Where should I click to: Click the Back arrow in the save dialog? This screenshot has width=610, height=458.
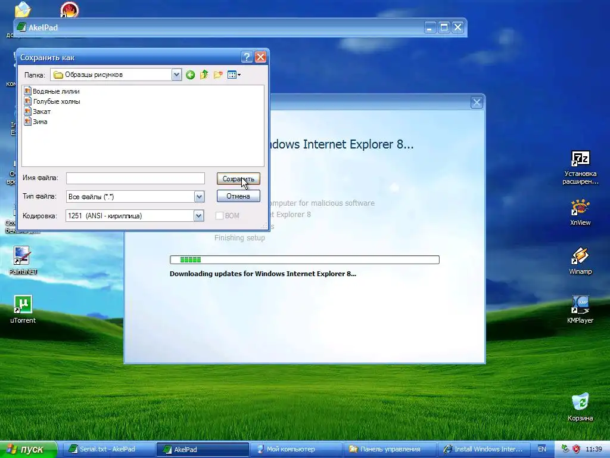pos(190,75)
